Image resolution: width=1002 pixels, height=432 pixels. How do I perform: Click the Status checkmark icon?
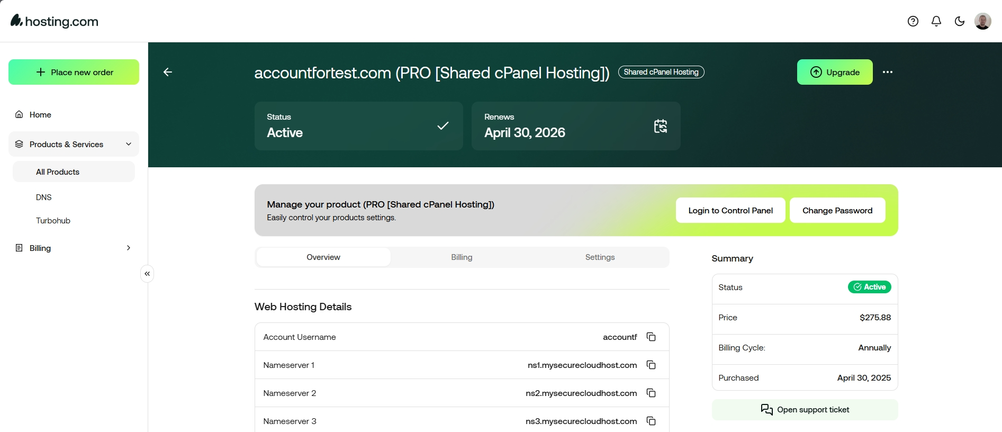click(443, 125)
